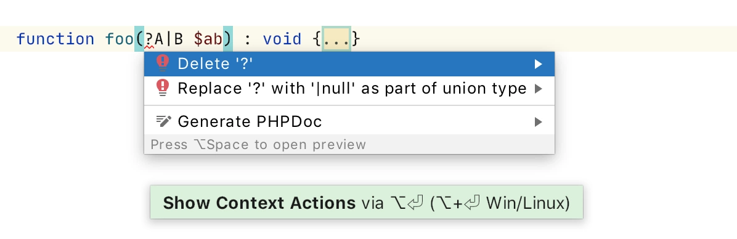Click the void return type
Screen dimensions: 737x239
(x=282, y=39)
